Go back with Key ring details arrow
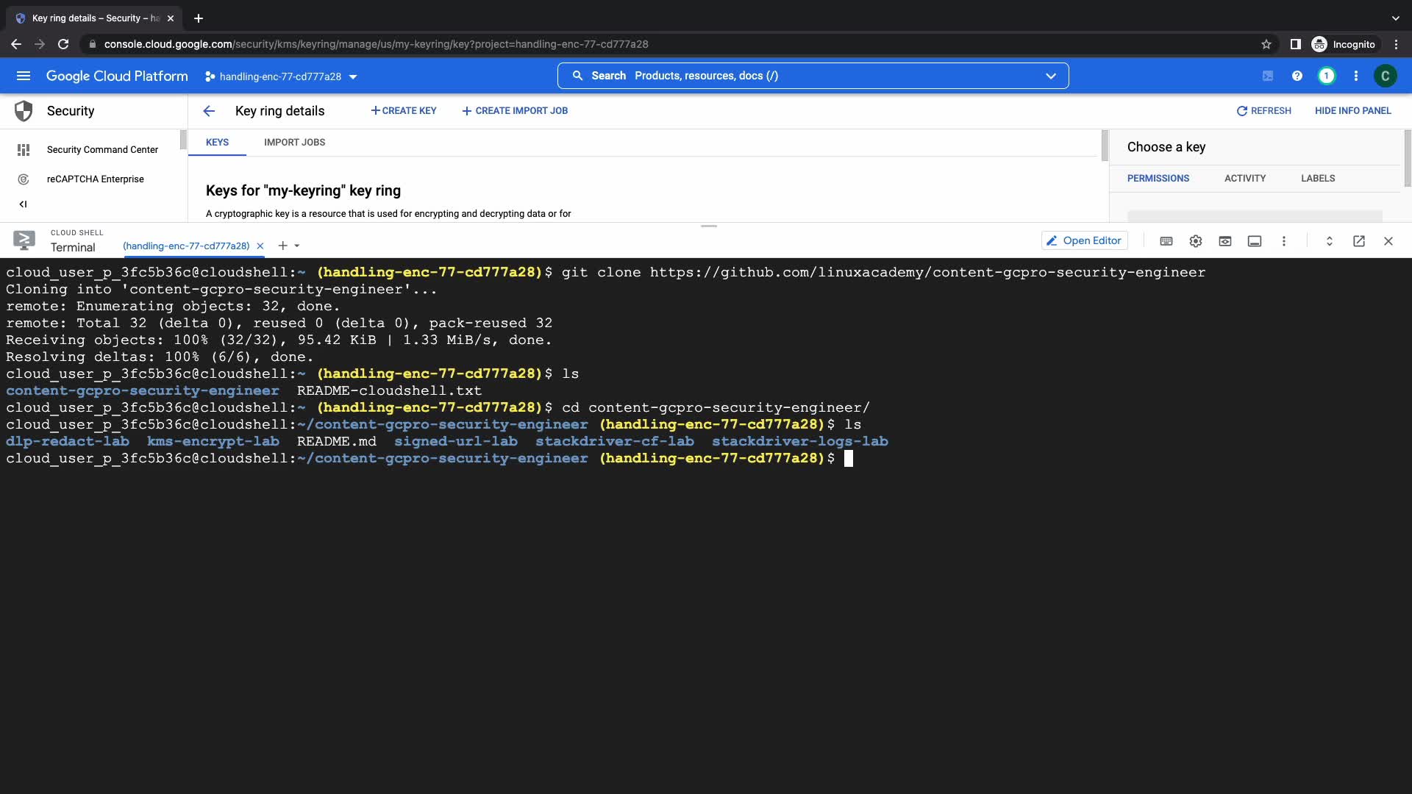This screenshot has height=794, width=1412. pos(209,111)
